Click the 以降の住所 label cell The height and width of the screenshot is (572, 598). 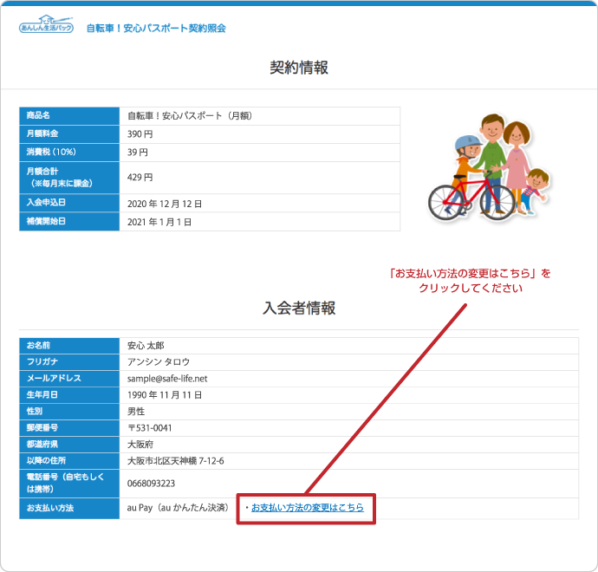pyautogui.click(x=69, y=461)
